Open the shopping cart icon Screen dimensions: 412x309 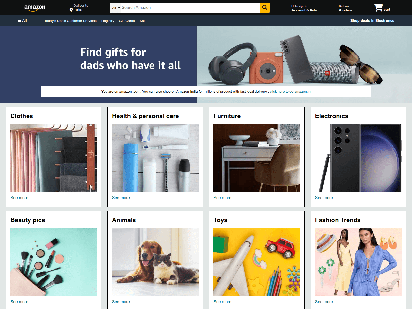[x=378, y=8]
